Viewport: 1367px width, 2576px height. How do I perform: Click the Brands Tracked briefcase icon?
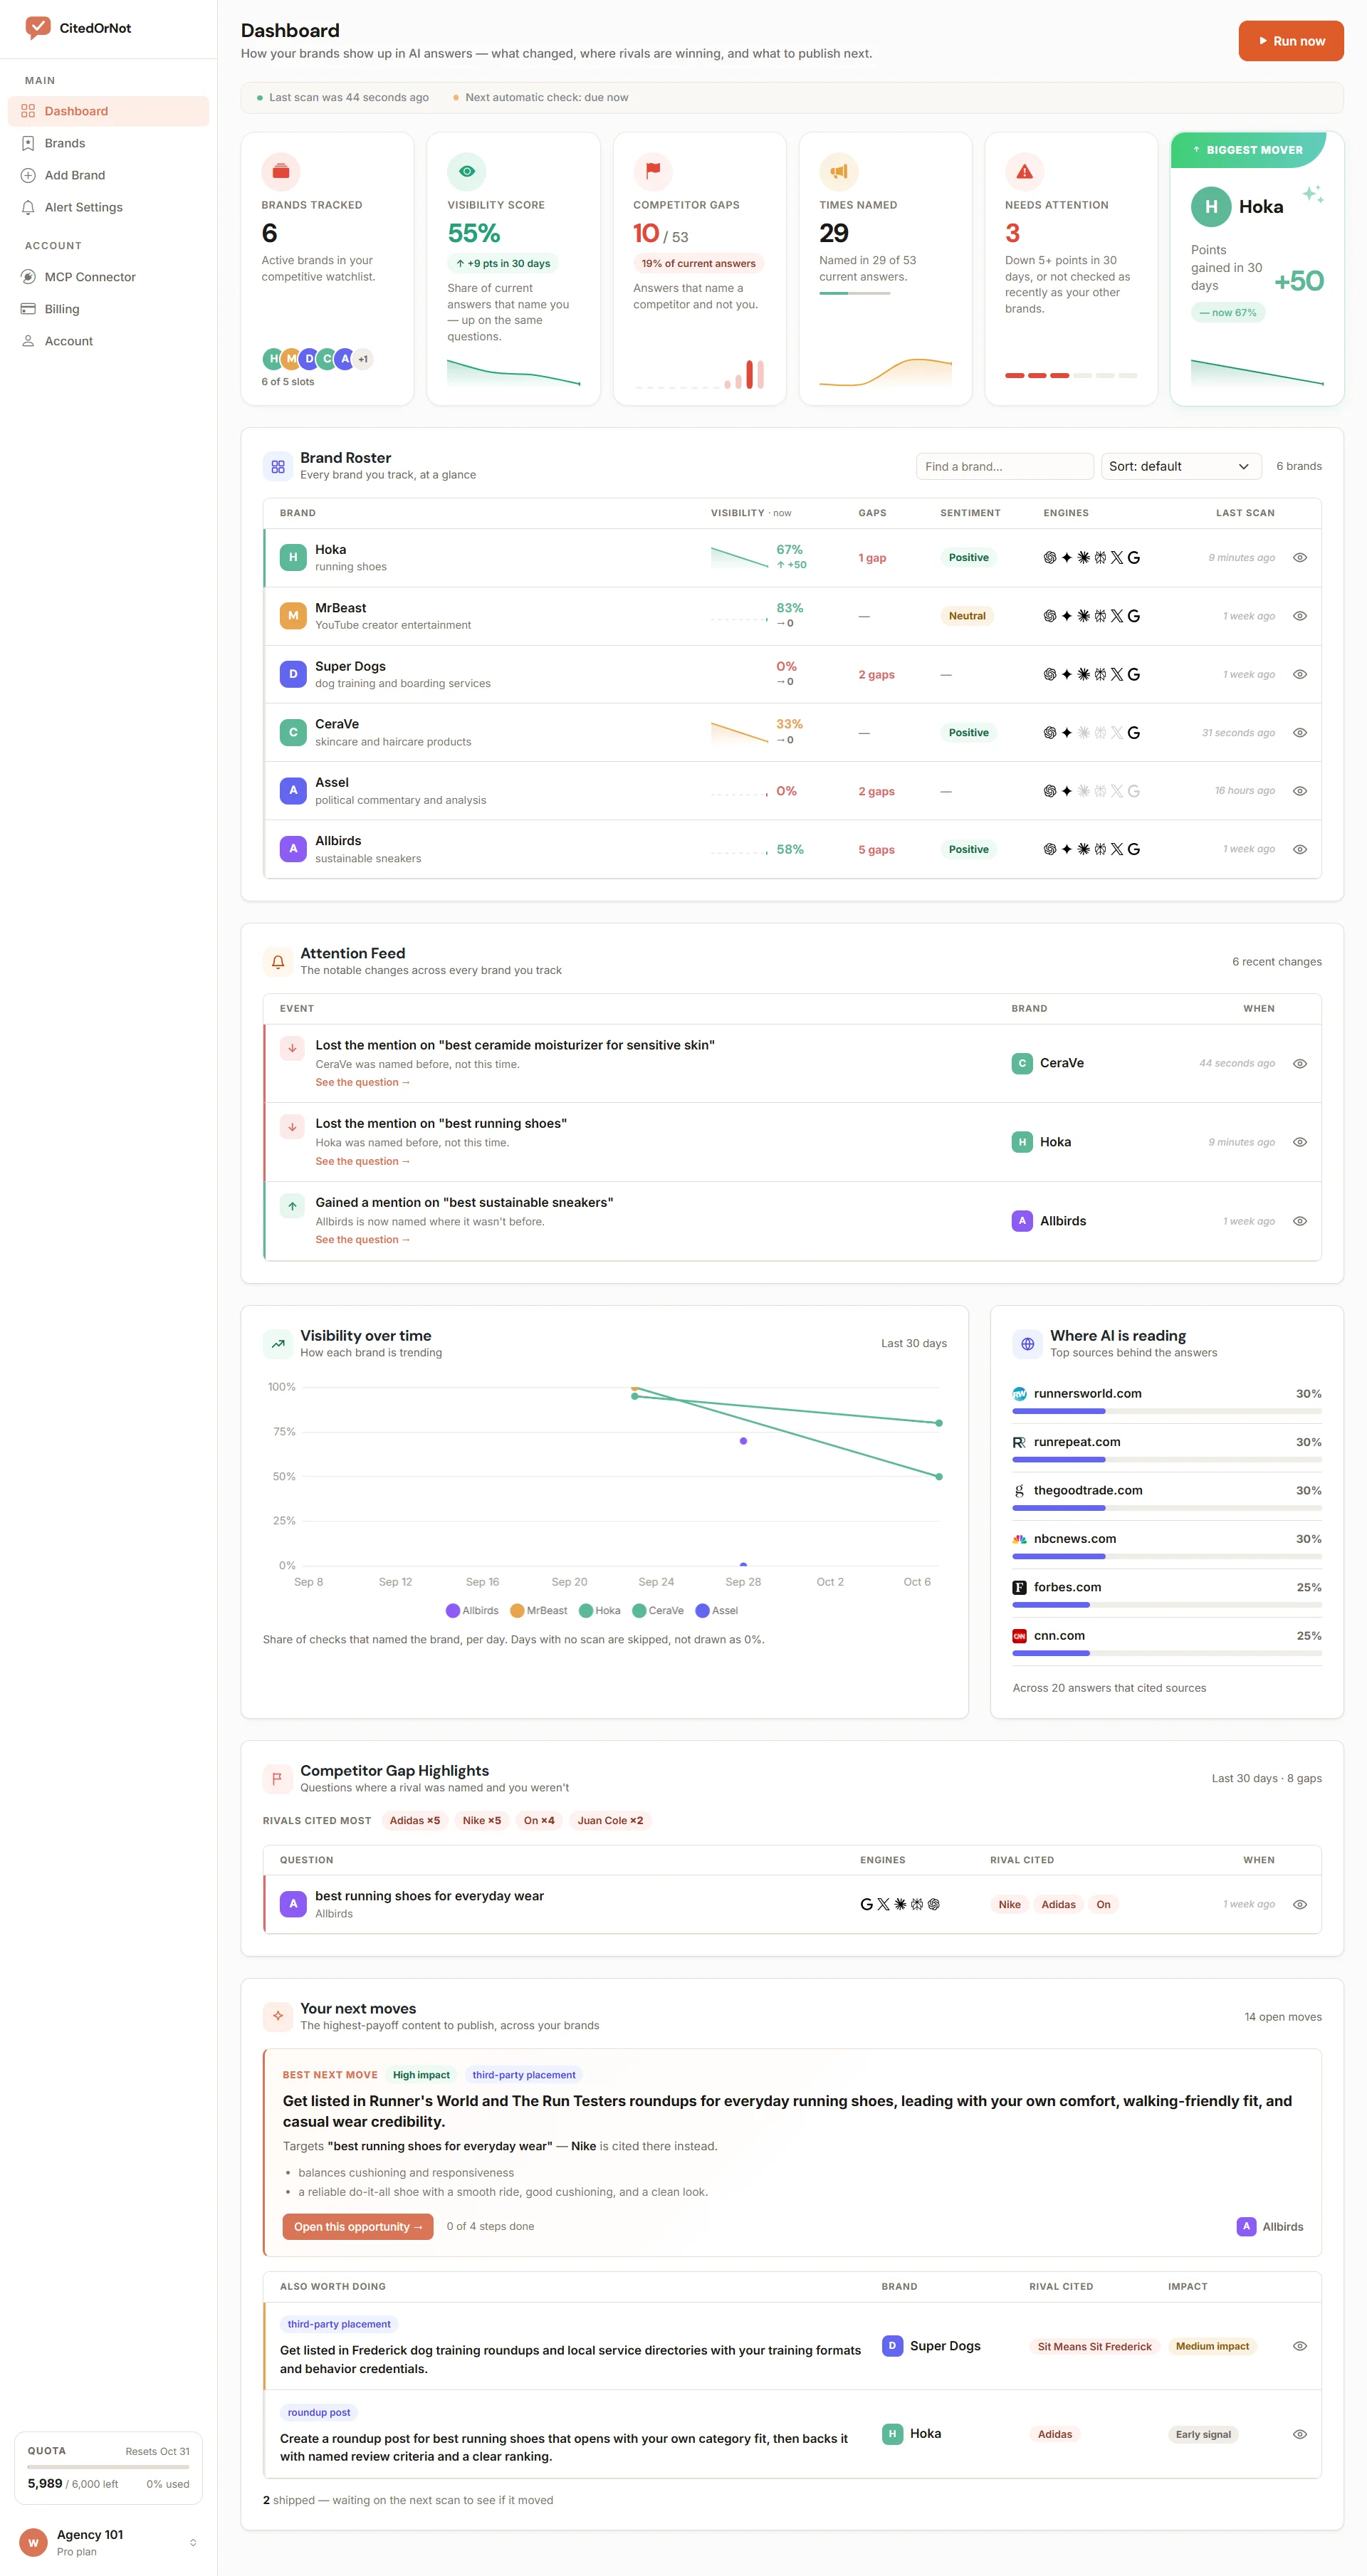coord(281,172)
